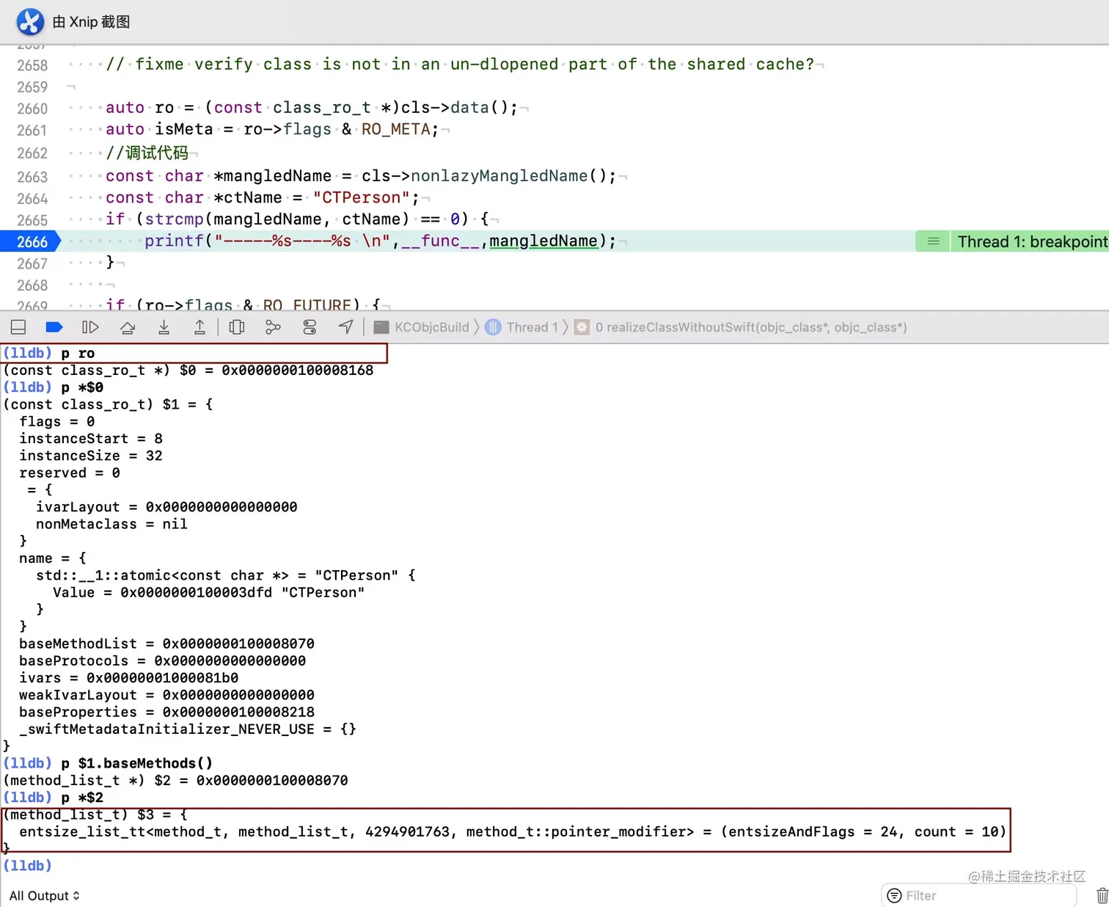
Task: Open the All Output dropdown
Action: [44, 895]
